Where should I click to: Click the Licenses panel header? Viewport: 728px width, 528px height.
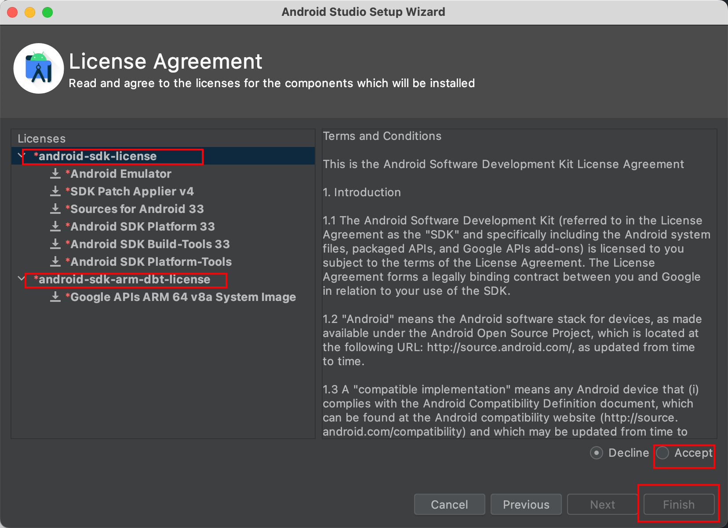click(42, 139)
